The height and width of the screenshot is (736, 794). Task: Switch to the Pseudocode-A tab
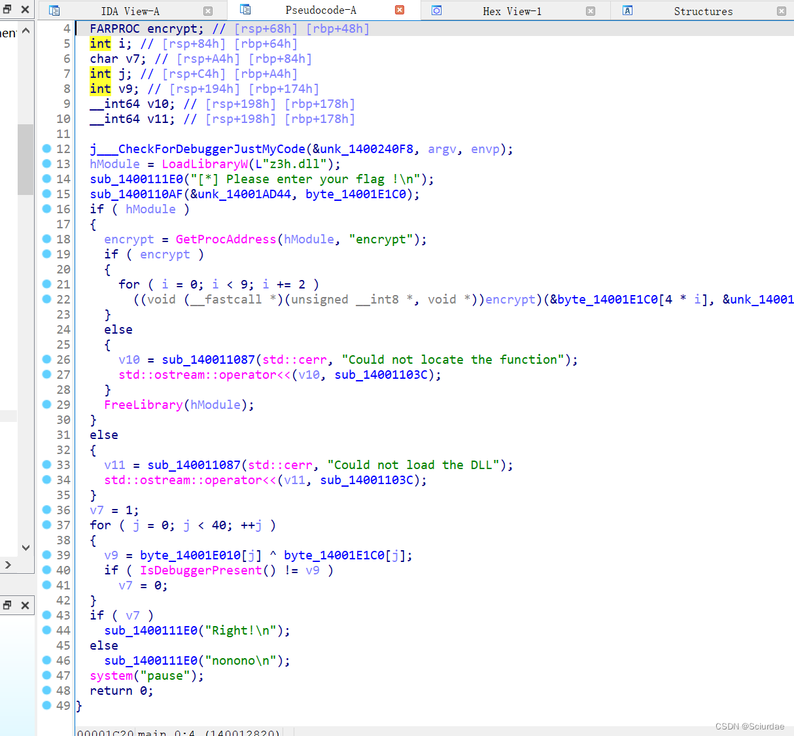coord(321,10)
